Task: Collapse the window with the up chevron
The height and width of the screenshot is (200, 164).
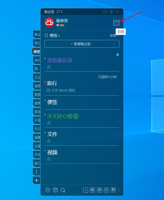Action: (117, 12)
